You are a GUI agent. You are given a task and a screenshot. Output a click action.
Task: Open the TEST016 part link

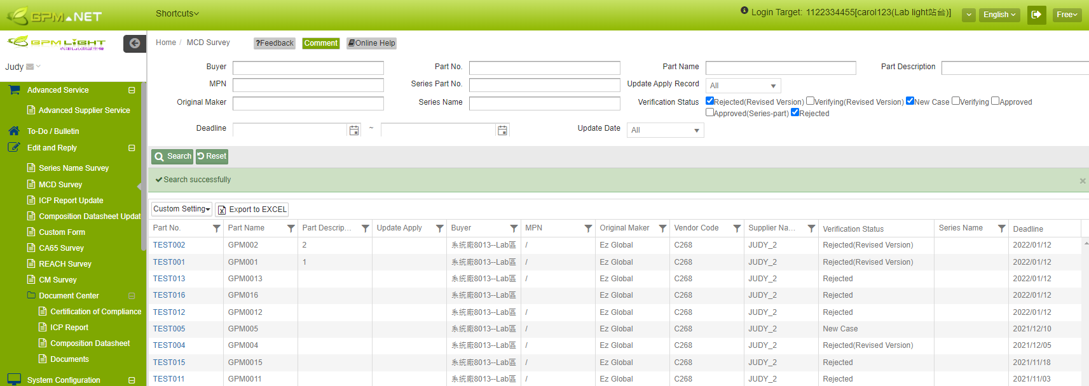pyautogui.click(x=169, y=295)
